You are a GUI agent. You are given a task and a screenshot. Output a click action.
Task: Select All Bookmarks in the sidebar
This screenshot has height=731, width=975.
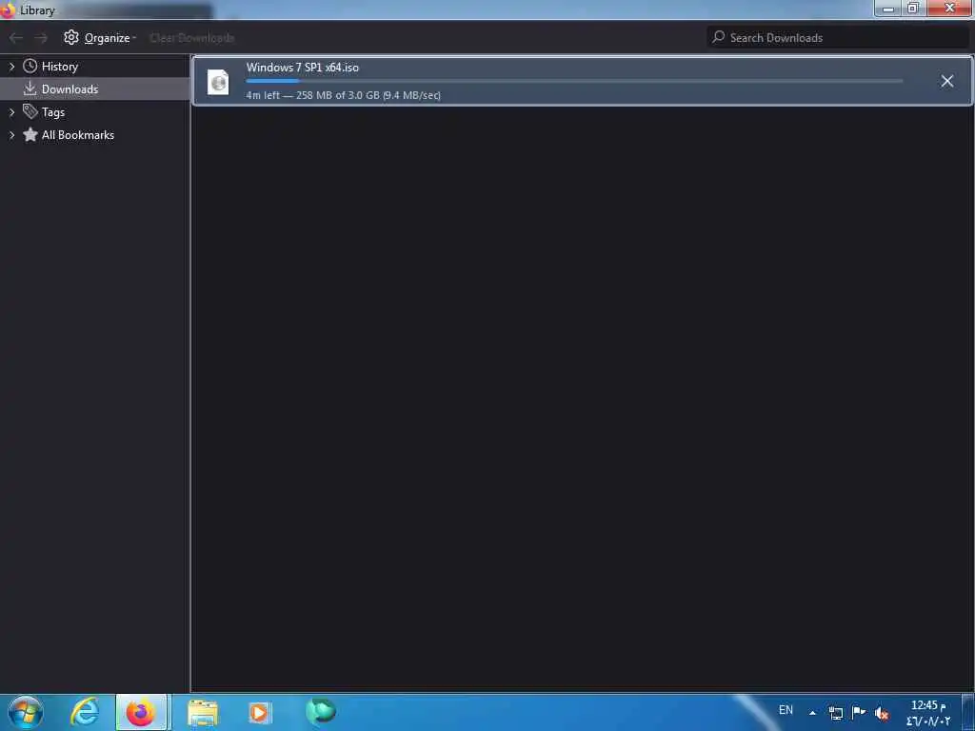[x=78, y=135]
